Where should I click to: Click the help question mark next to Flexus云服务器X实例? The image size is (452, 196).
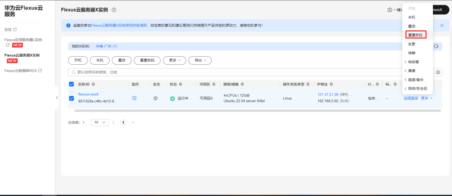114,10
